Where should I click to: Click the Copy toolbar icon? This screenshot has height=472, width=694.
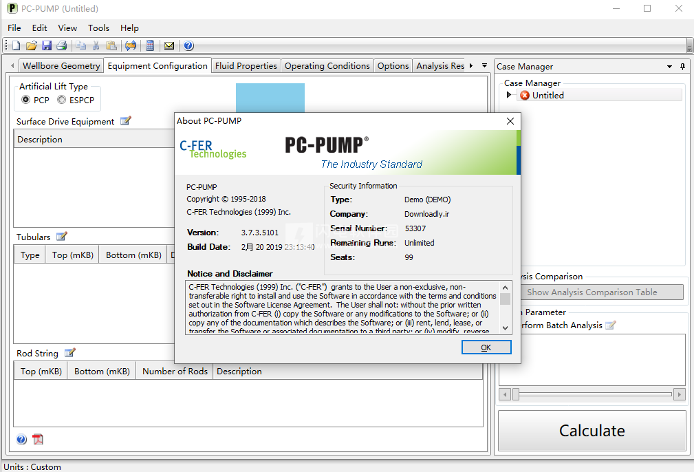coord(80,45)
